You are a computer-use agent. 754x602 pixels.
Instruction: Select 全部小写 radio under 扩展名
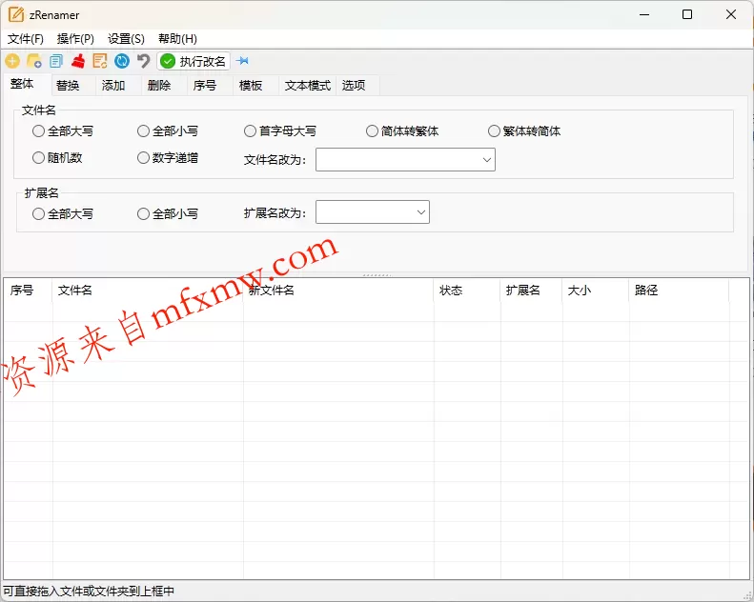(168, 213)
